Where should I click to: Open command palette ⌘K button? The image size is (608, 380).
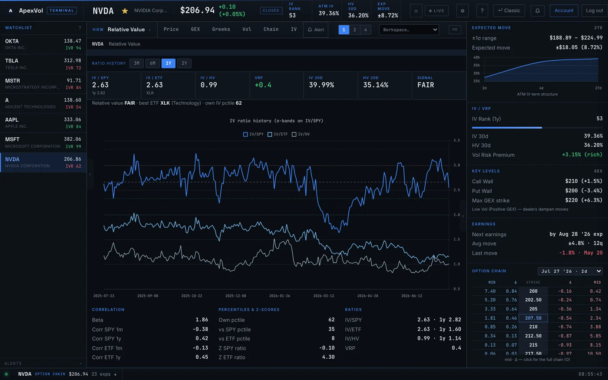coord(455,30)
